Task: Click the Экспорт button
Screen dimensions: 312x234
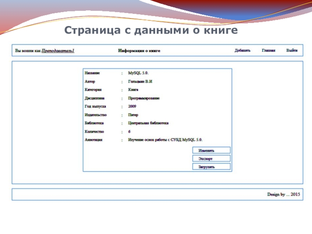Action: point(211,158)
